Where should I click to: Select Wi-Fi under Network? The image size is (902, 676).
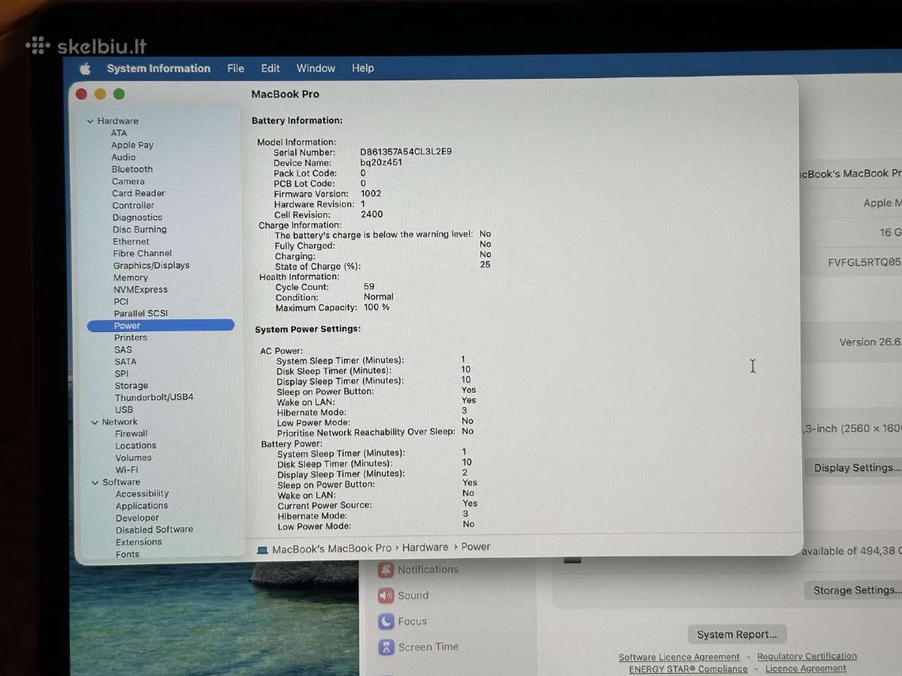tap(127, 469)
